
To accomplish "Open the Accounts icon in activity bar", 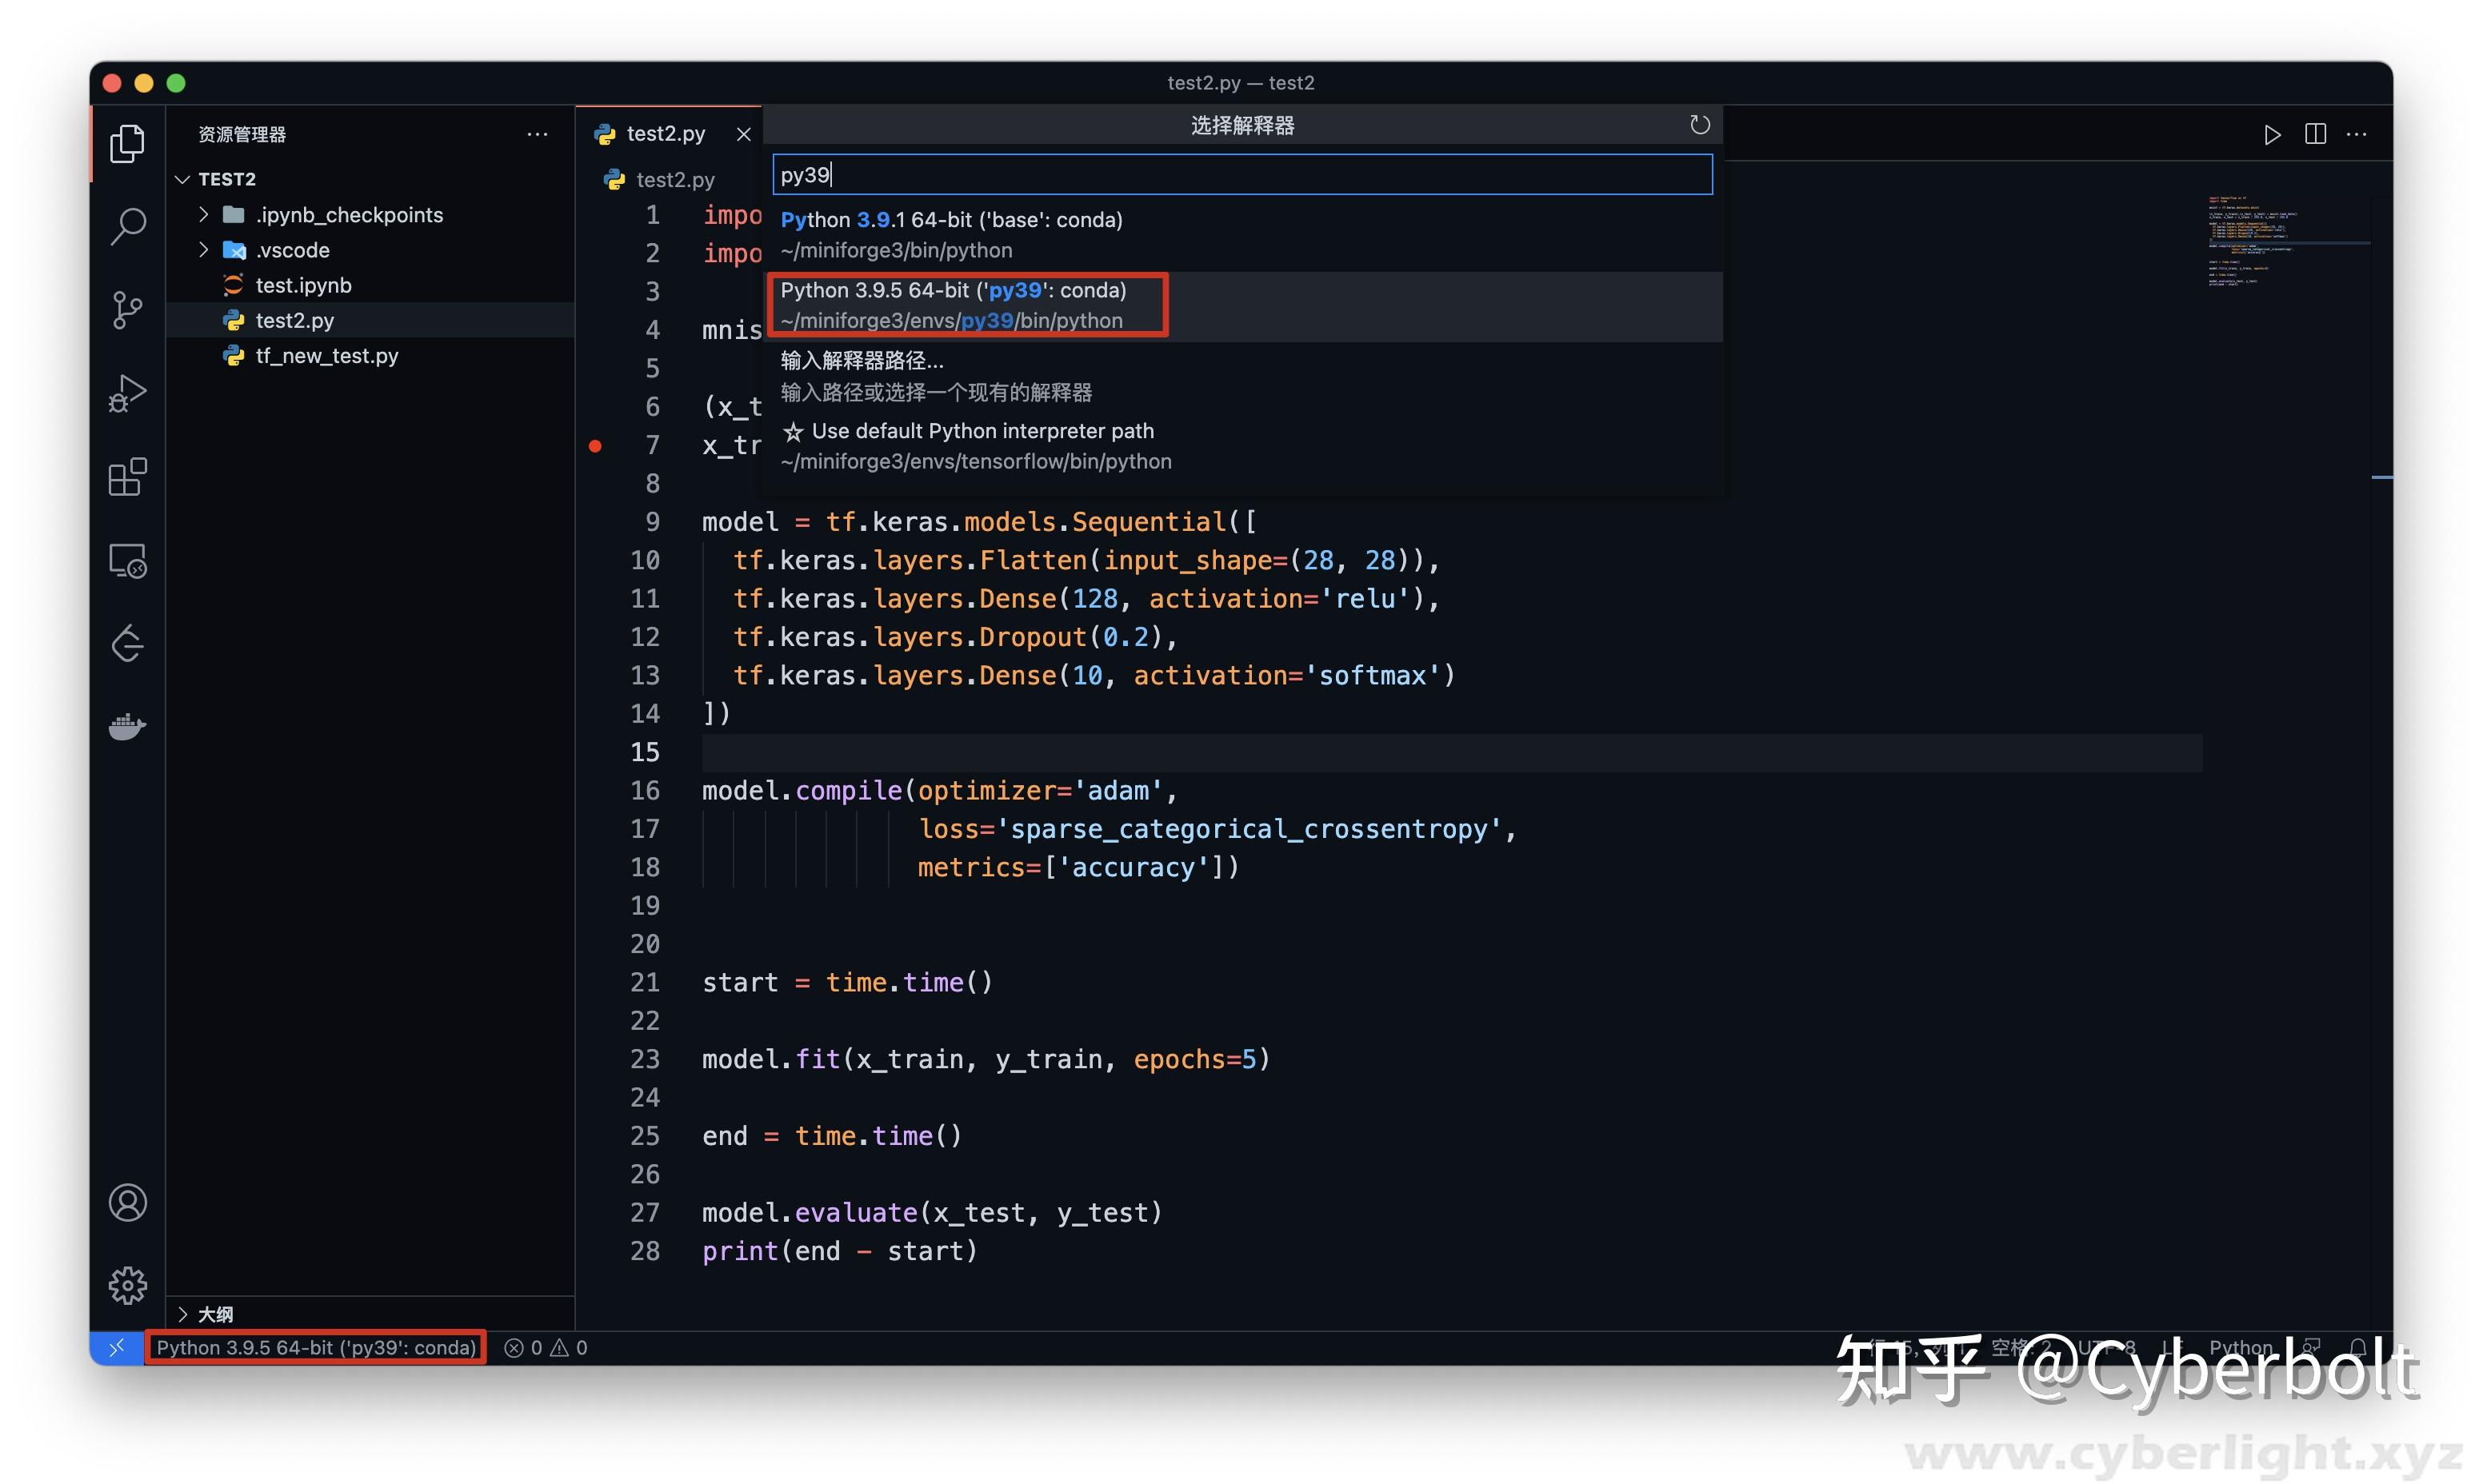I will pos(127,1203).
